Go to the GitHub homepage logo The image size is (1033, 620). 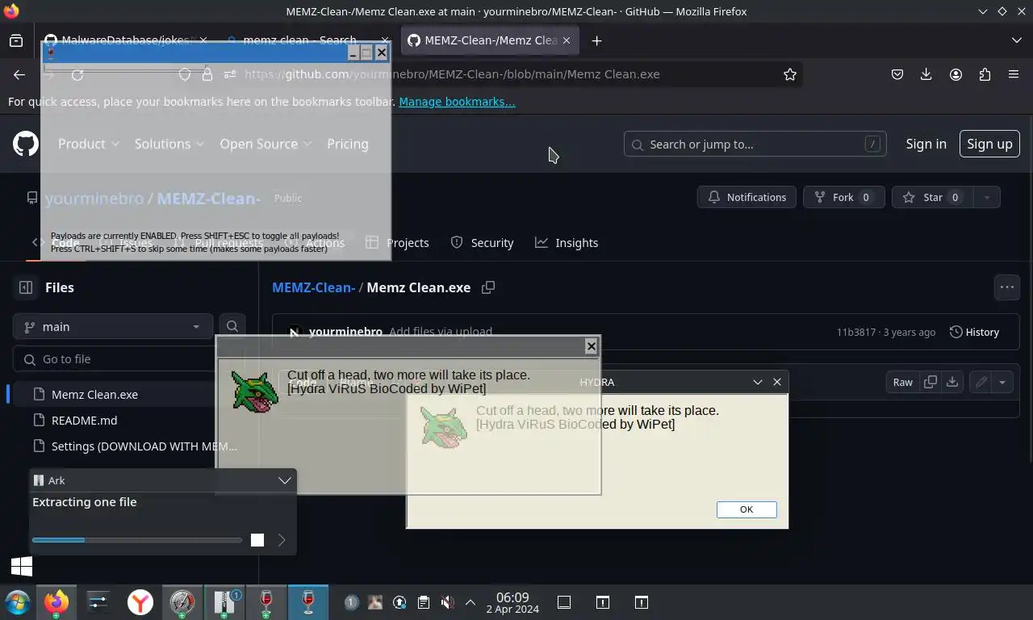[x=26, y=144]
